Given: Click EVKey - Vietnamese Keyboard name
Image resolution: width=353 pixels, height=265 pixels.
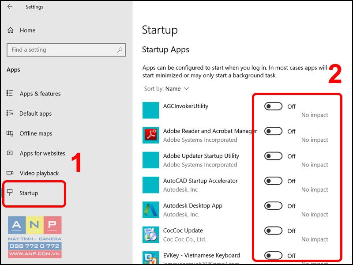Looking at the screenshot, I should coord(202,256).
